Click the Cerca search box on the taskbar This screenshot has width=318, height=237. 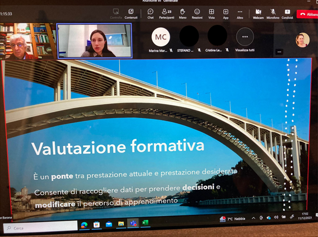point(40,228)
